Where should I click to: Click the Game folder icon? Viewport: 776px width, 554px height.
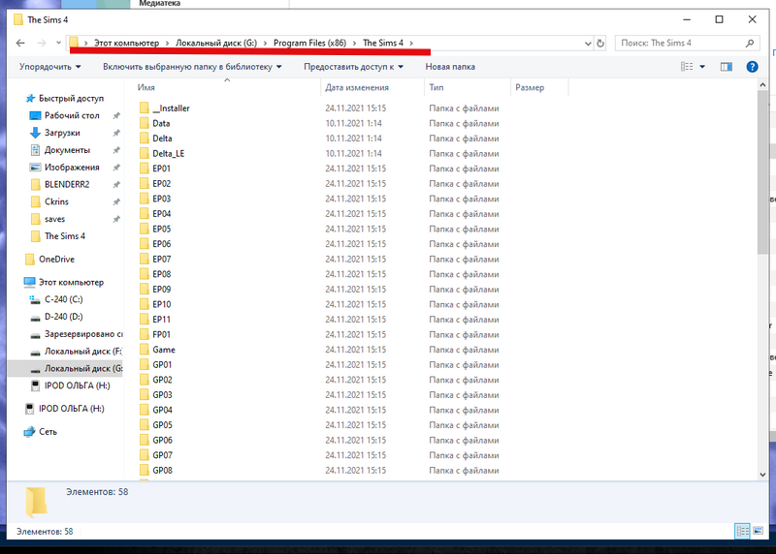pyautogui.click(x=144, y=350)
